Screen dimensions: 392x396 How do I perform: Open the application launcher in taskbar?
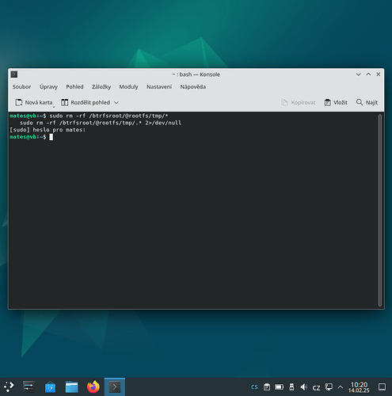pyautogui.click(x=9, y=387)
